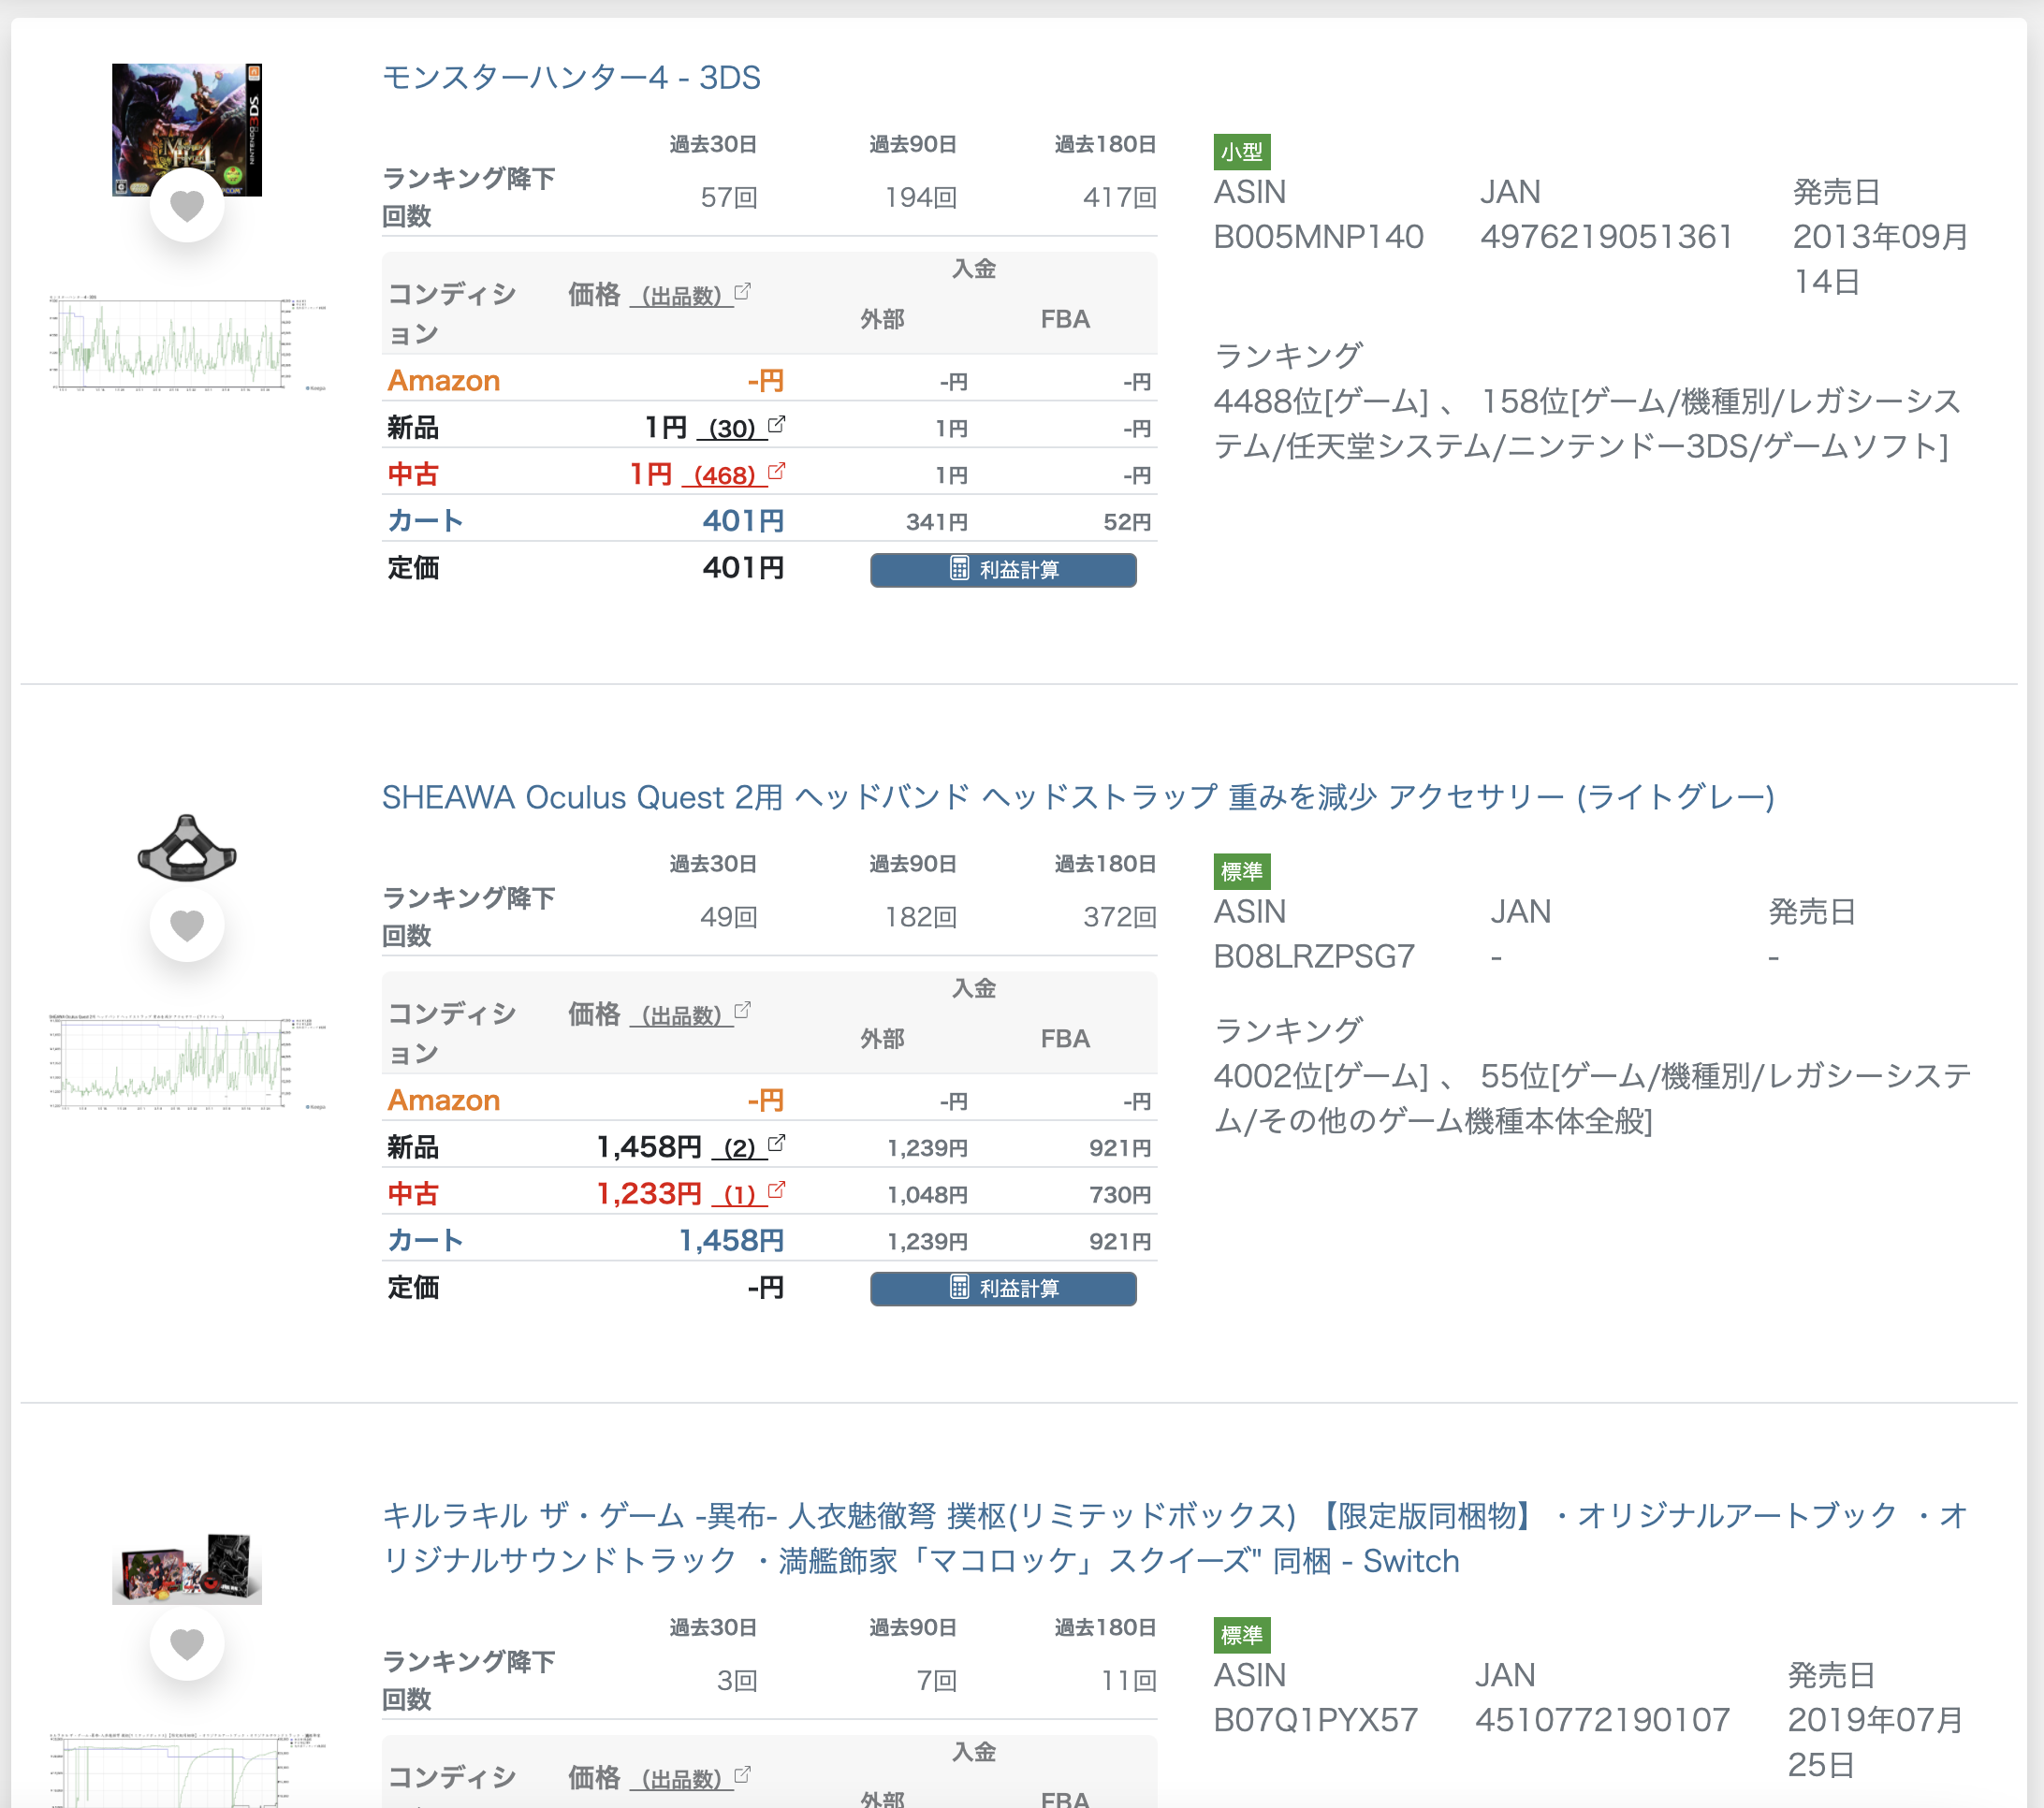Click 標準 badge on Kill la Kill product
Image resolution: width=2044 pixels, height=1808 pixels.
[1242, 1635]
